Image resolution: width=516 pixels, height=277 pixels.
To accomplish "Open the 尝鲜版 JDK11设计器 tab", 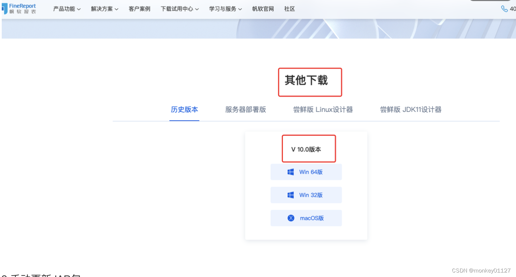I will coord(411,110).
